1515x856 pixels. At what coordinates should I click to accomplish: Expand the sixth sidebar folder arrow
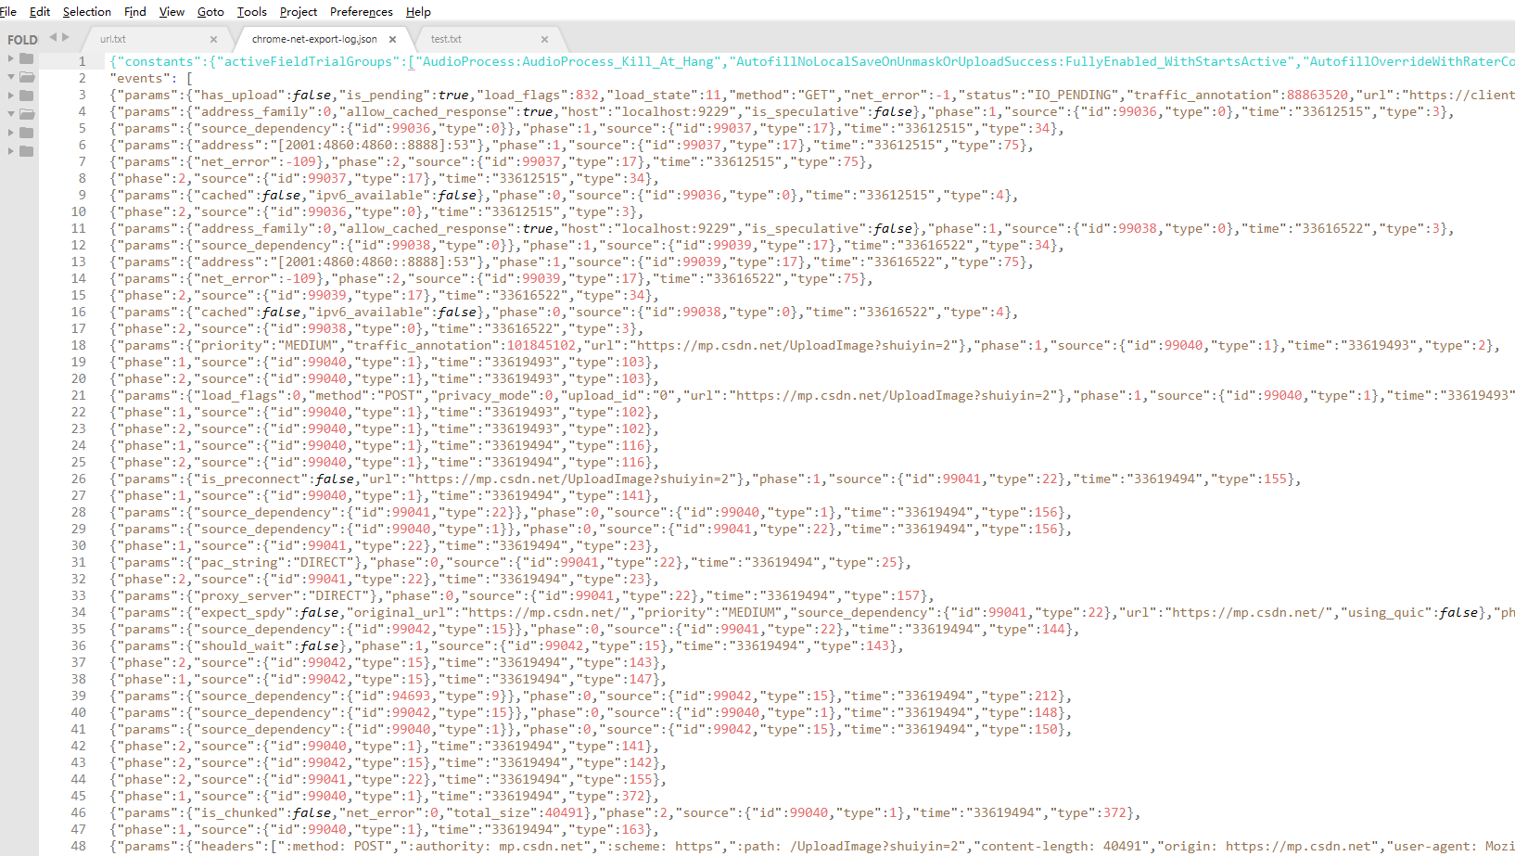(11, 151)
